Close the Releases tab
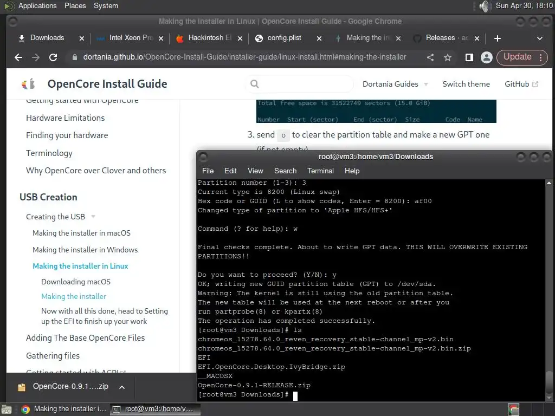 pos(477,38)
